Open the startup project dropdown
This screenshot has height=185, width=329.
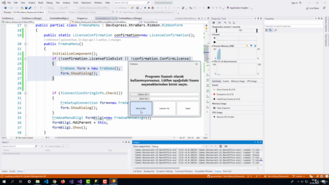pos(96,8)
